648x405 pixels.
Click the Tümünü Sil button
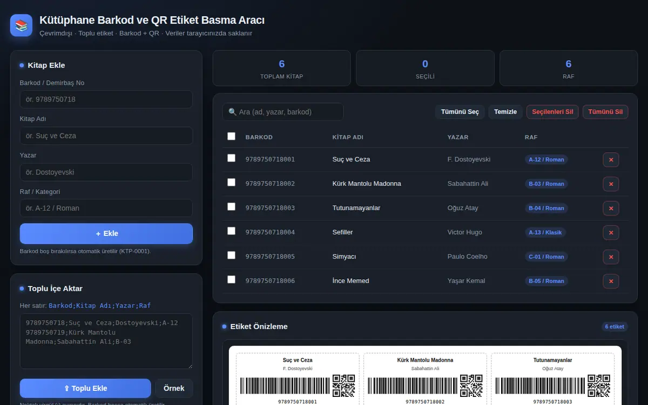pos(605,112)
